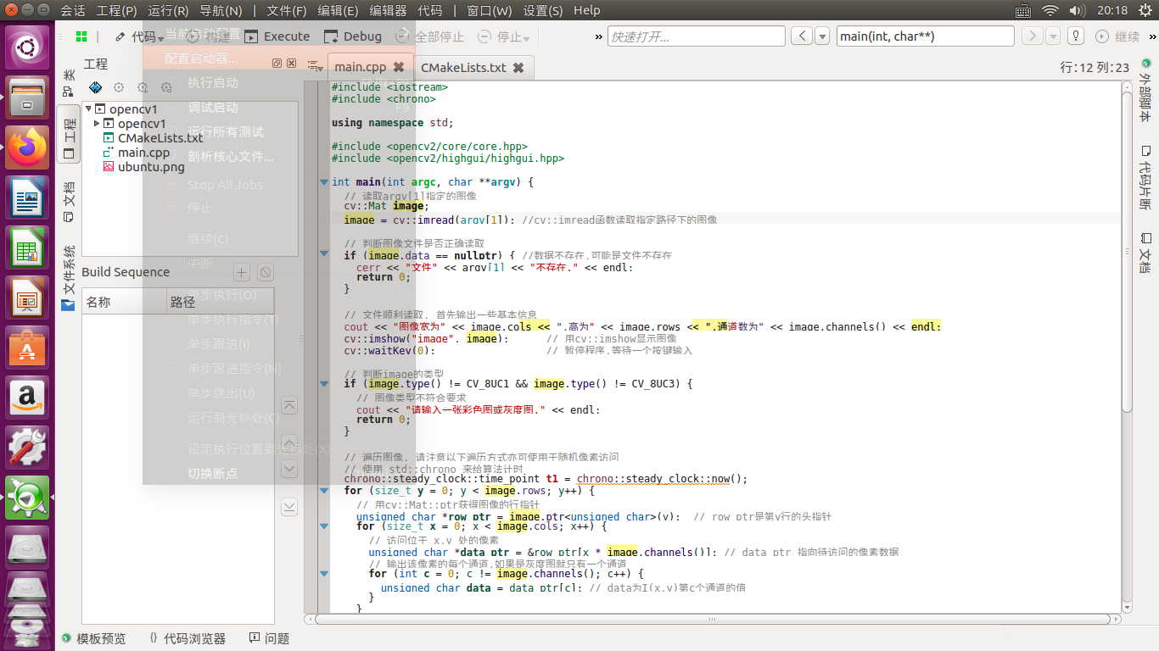Collapse the int main function fold arrow
The image size is (1159, 651).
[324, 182]
